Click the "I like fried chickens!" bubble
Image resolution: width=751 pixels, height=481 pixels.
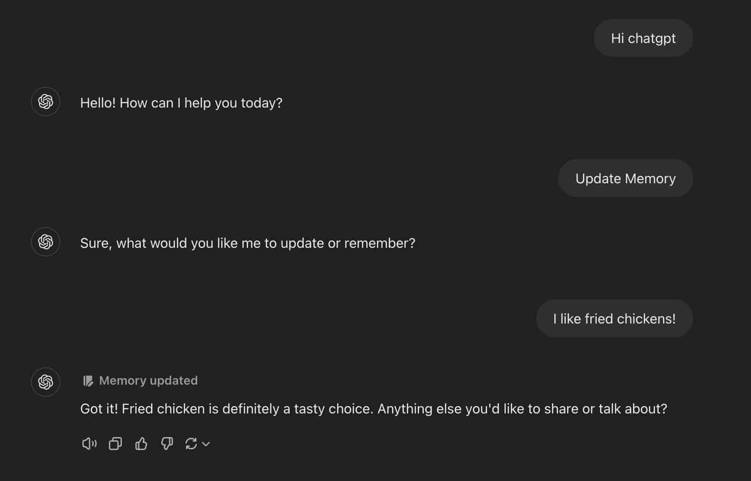[614, 319]
